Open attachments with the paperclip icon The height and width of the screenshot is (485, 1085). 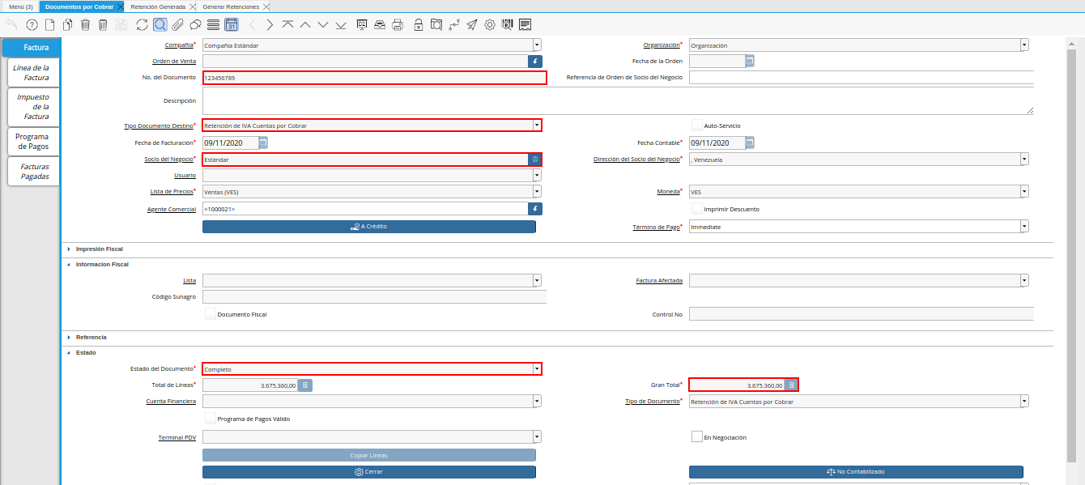(177, 25)
